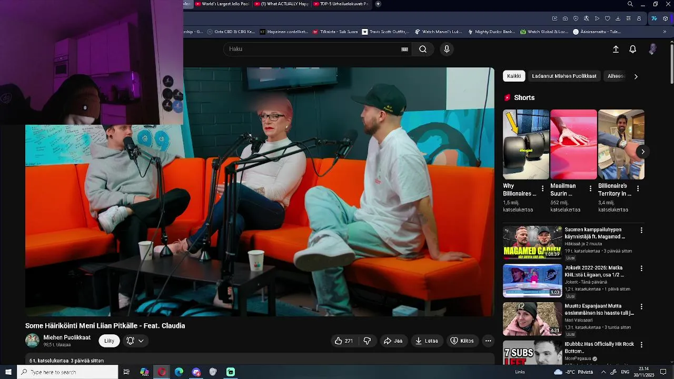Image resolution: width=674 pixels, height=379 pixels.
Task: Click the heart bookmark icon in address bar
Action: coord(607,18)
